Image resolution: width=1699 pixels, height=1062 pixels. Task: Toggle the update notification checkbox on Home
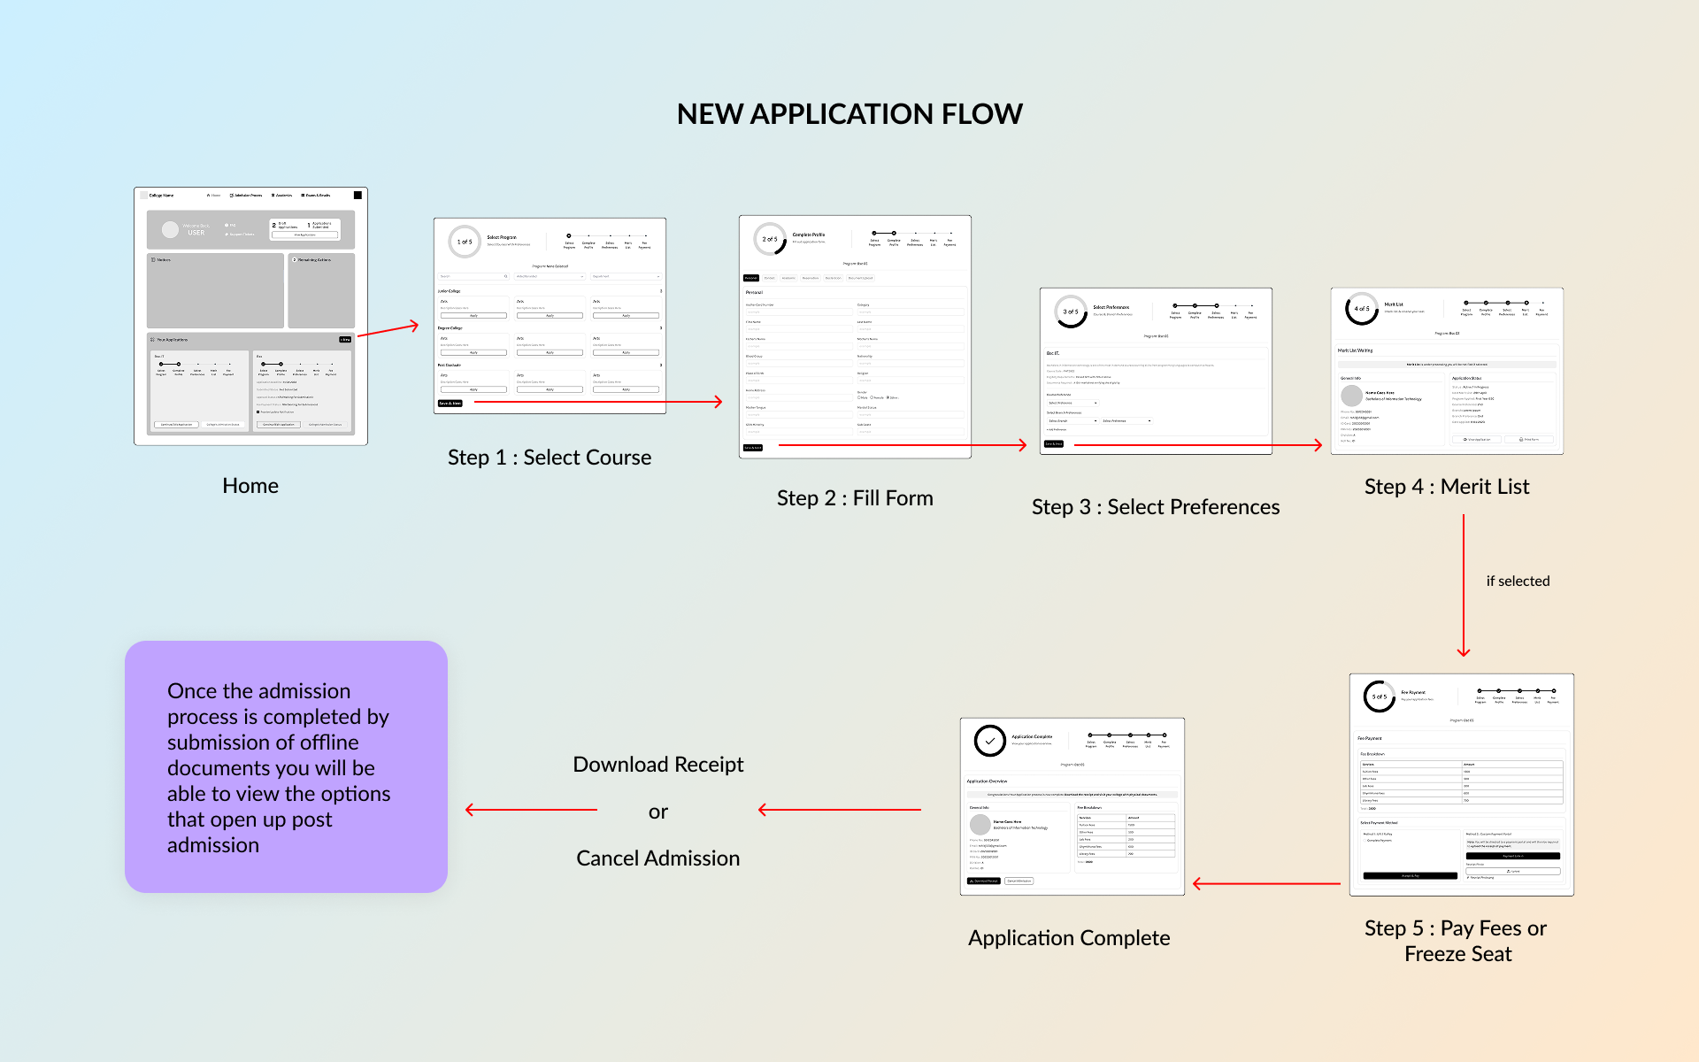(x=258, y=412)
